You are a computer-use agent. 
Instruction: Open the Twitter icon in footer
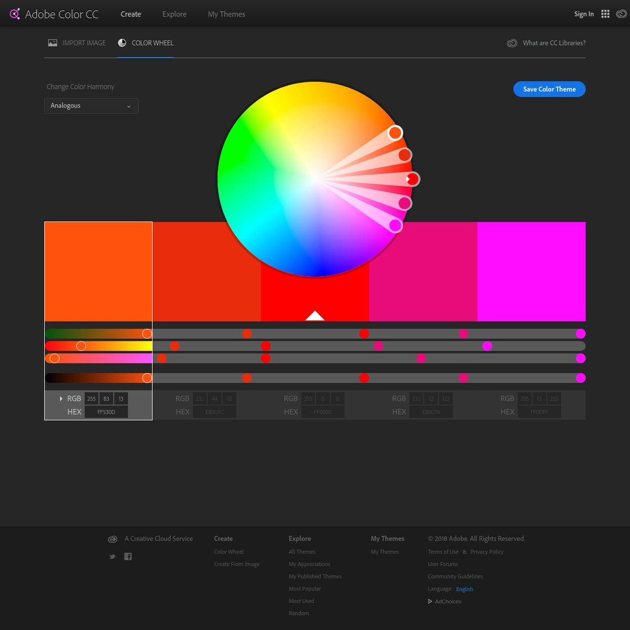(112, 556)
